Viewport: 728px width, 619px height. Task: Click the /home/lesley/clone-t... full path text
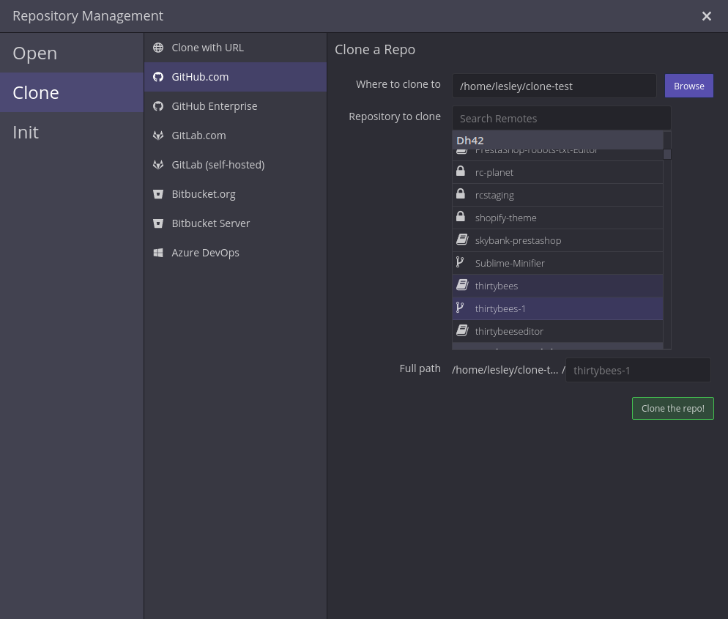(x=505, y=370)
